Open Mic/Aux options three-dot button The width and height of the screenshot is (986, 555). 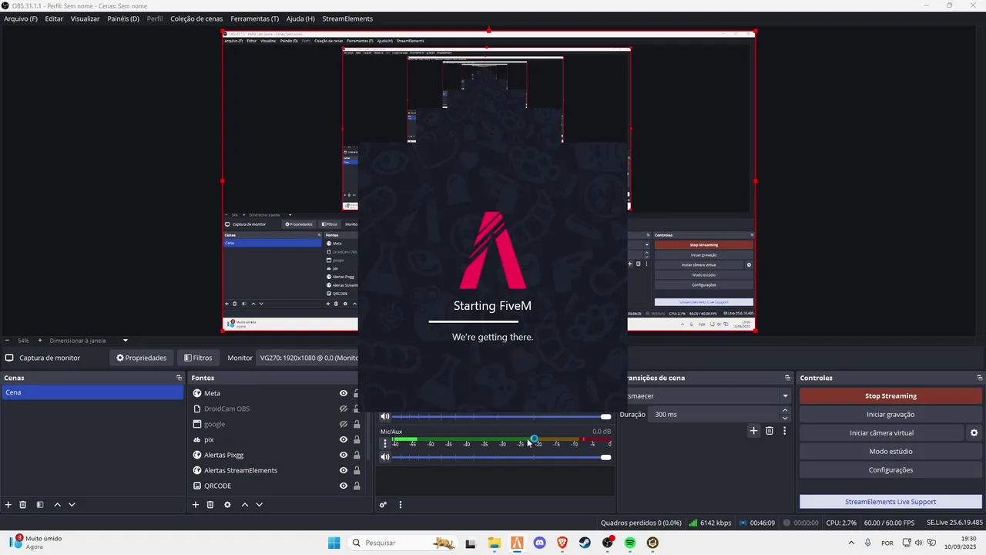click(385, 443)
